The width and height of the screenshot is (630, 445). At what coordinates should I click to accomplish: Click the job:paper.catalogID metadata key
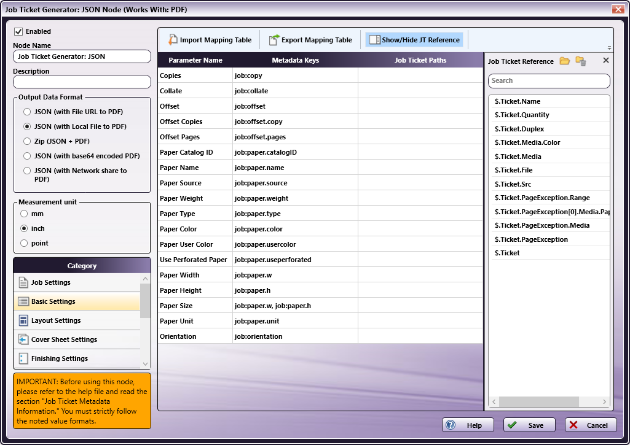point(295,152)
